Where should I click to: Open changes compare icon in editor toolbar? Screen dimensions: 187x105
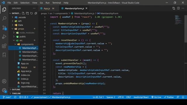tap(174, 8)
